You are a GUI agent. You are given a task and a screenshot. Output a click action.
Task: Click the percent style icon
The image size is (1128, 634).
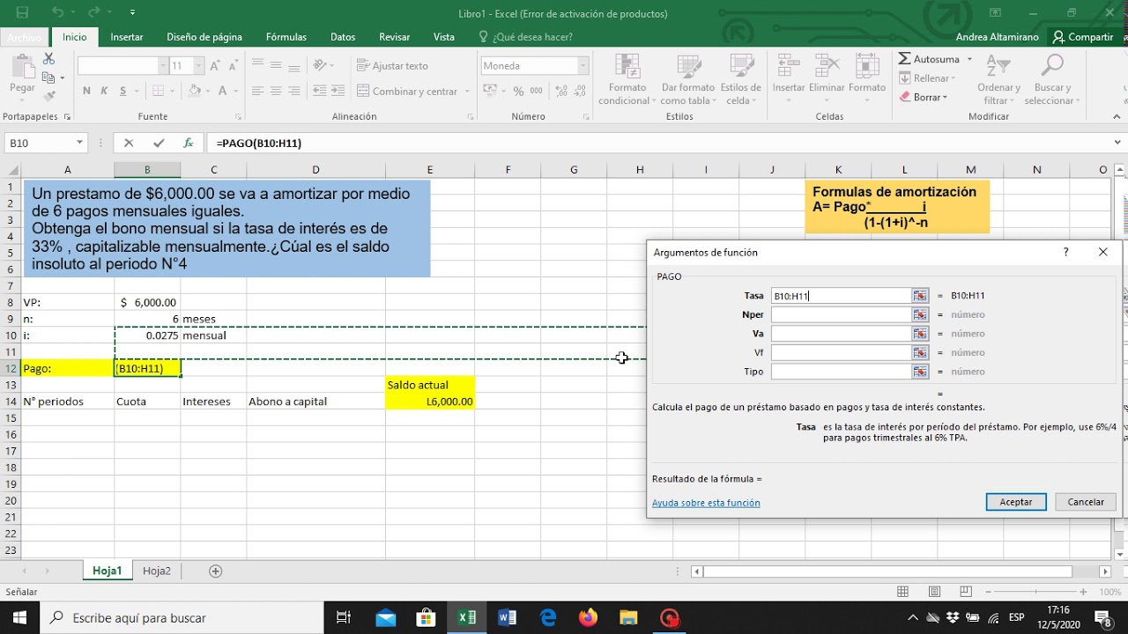pyautogui.click(x=518, y=91)
